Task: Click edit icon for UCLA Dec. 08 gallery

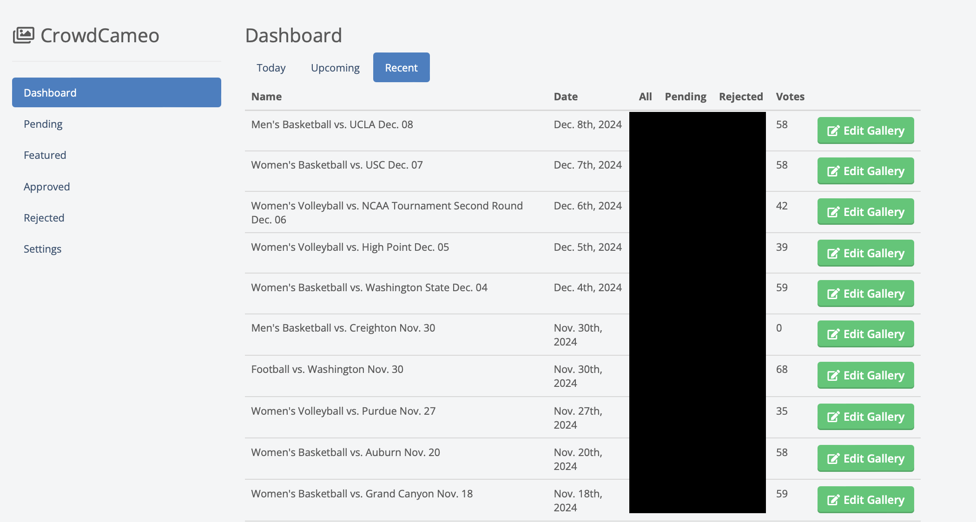Action: (833, 131)
